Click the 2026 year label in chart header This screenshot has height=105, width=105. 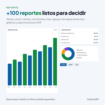click(55, 30)
